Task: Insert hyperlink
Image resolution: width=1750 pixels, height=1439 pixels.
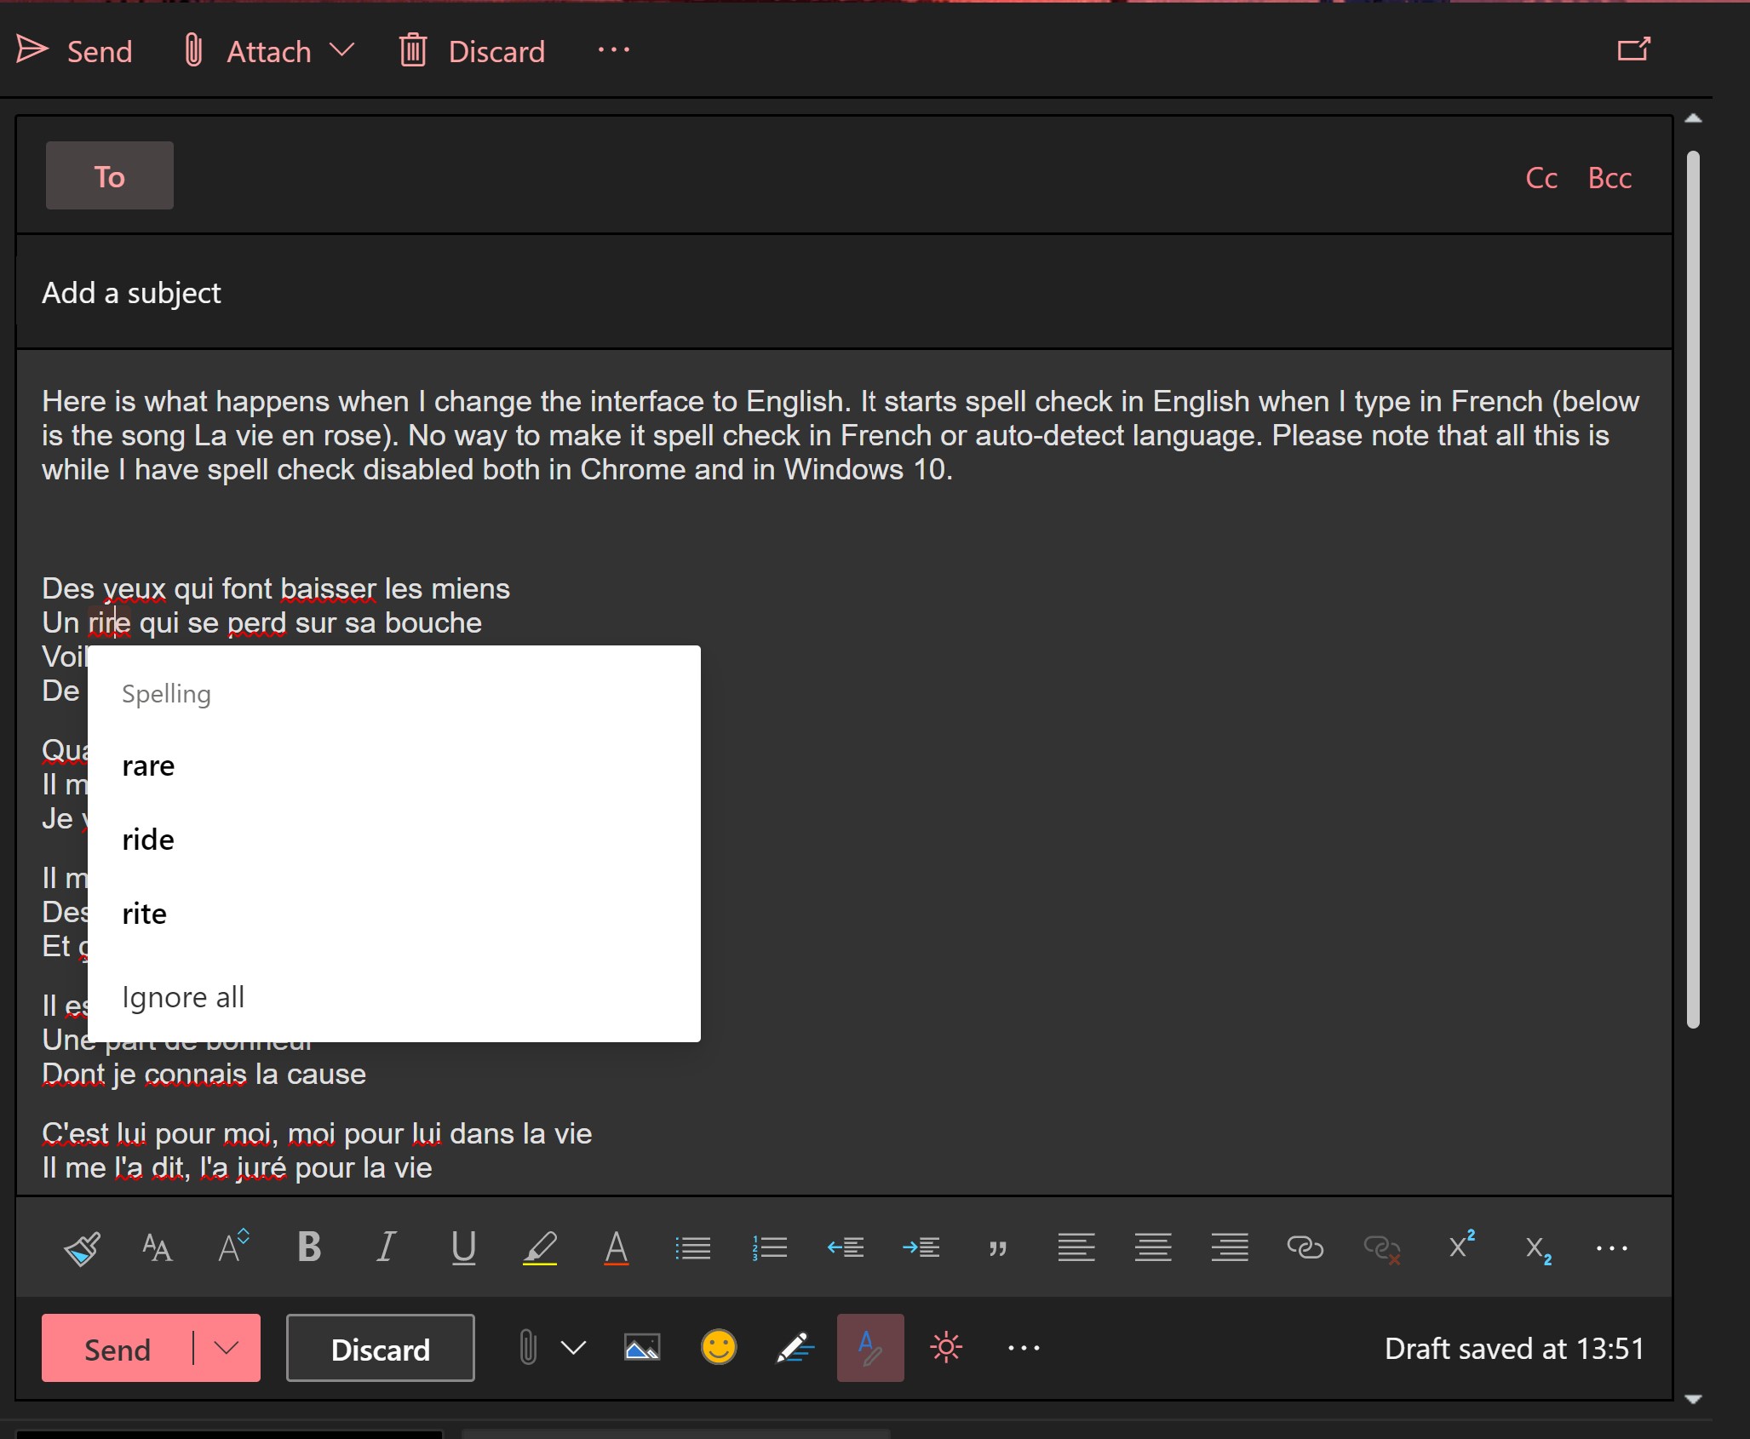Action: tap(1305, 1248)
